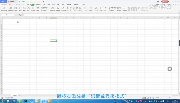The image size is (180, 103).
Task: Insert checkbox form control from ribbon
Action: click(x=136, y=8)
